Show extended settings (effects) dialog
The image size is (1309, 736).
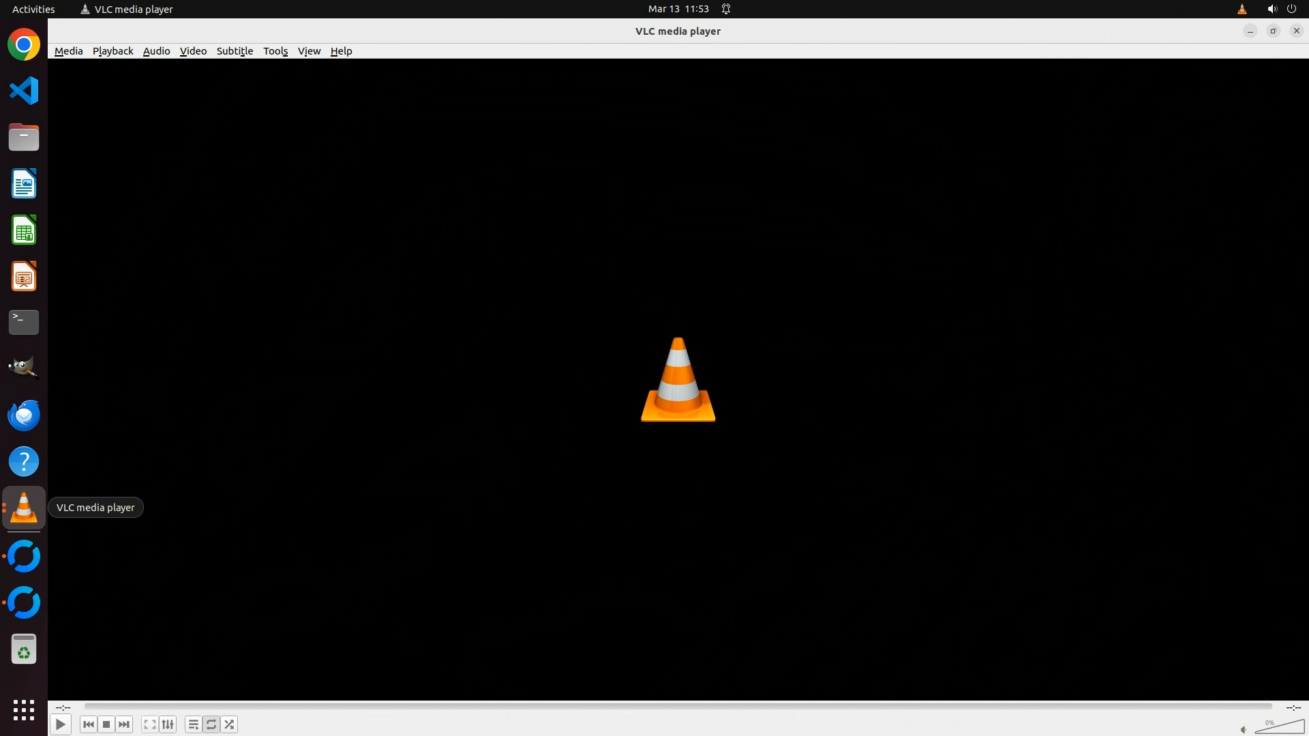168,724
